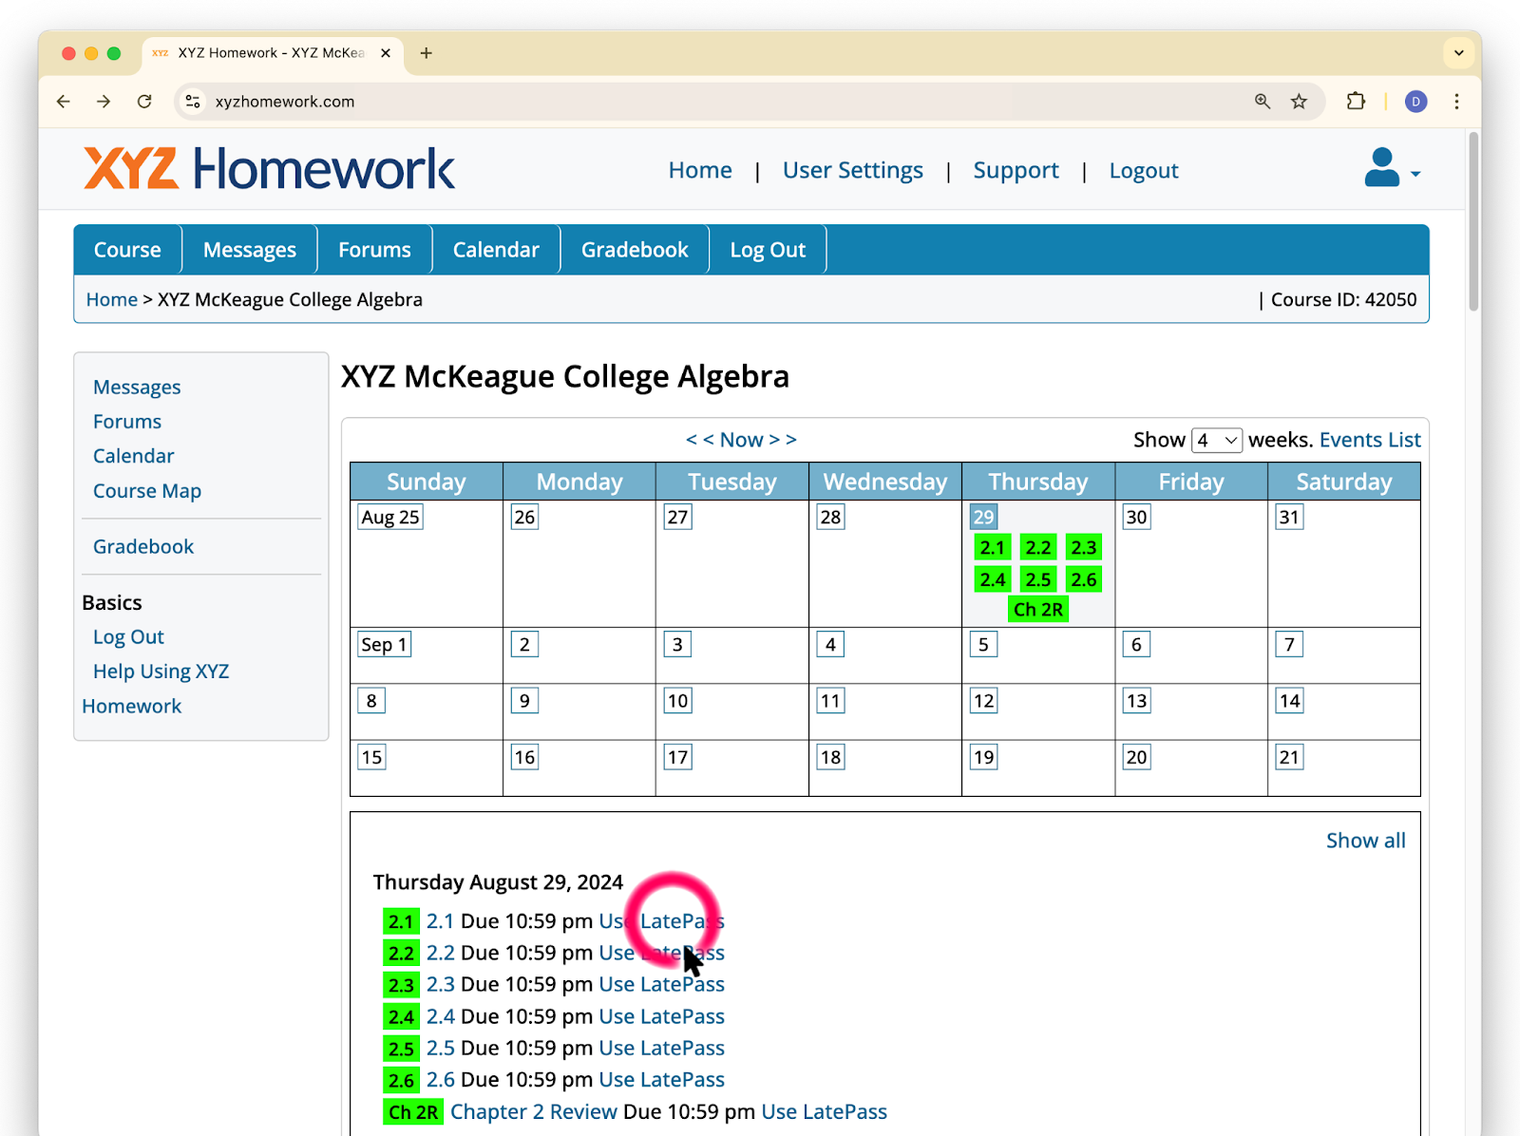Click the XYZ Homework logo

pos(270,168)
